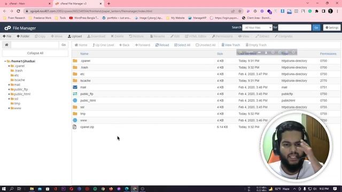Click the Back navigation button
The height and width of the screenshot is (192, 342).
pyautogui.click(x=125, y=45)
